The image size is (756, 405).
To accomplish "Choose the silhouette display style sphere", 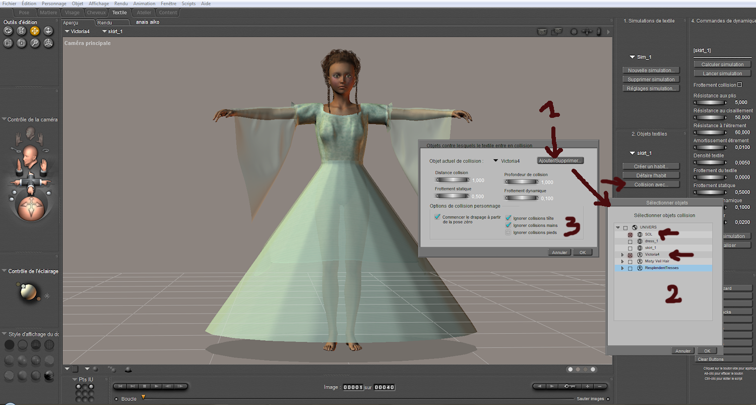I will [x=9, y=345].
